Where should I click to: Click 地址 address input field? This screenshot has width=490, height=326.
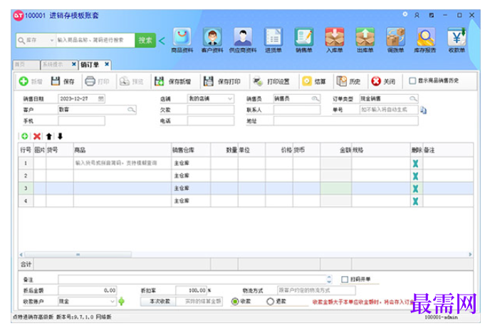[346, 121]
